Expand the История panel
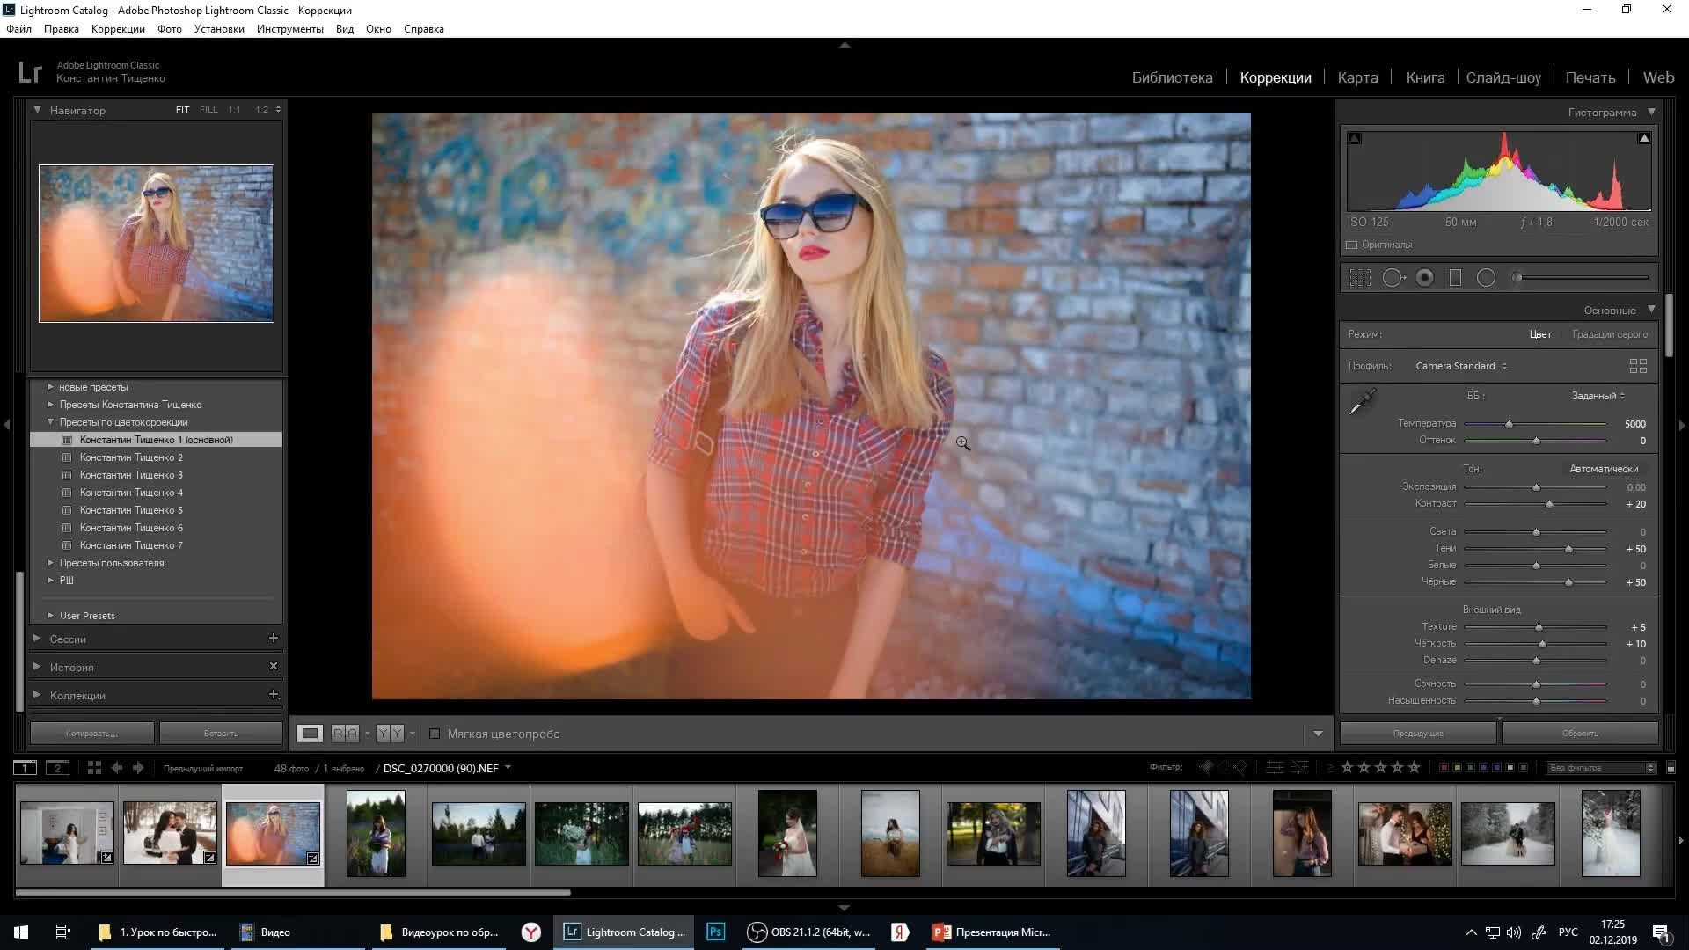The image size is (1689, 950). pos(71,667)
